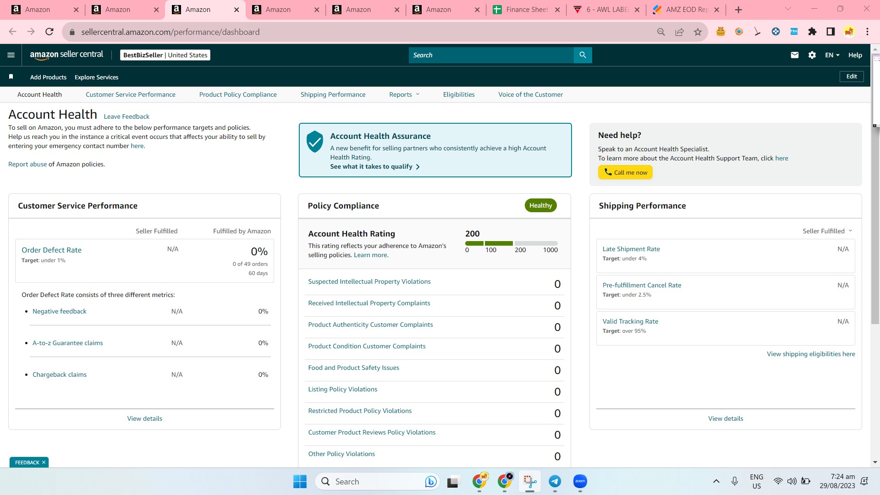Open the settings gear icon

[x=812, y=55]
